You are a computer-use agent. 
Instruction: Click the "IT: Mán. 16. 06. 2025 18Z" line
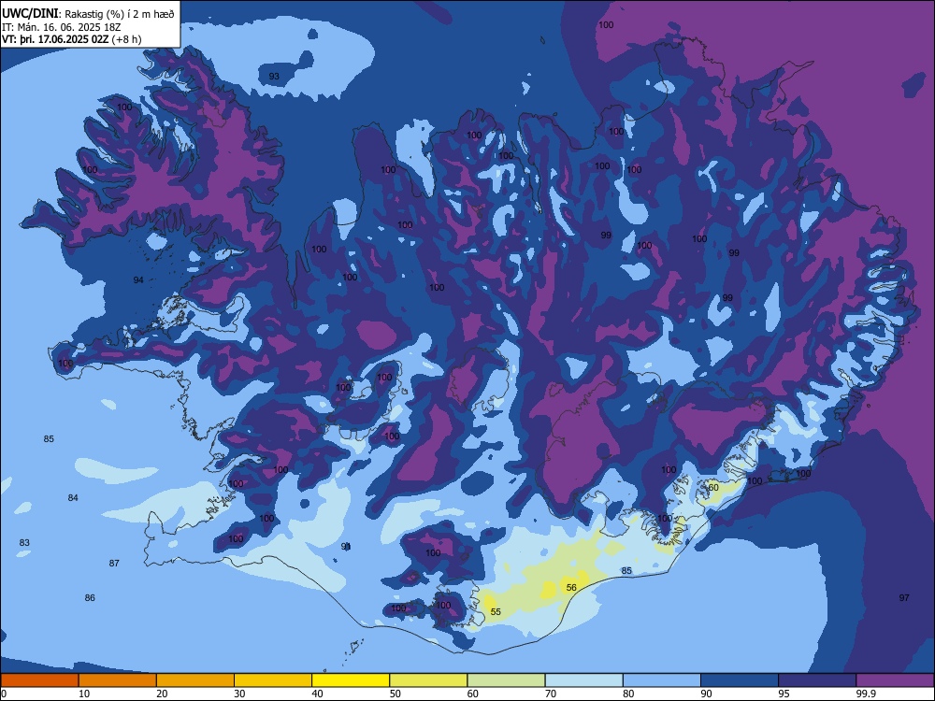(x=62, y=27)
